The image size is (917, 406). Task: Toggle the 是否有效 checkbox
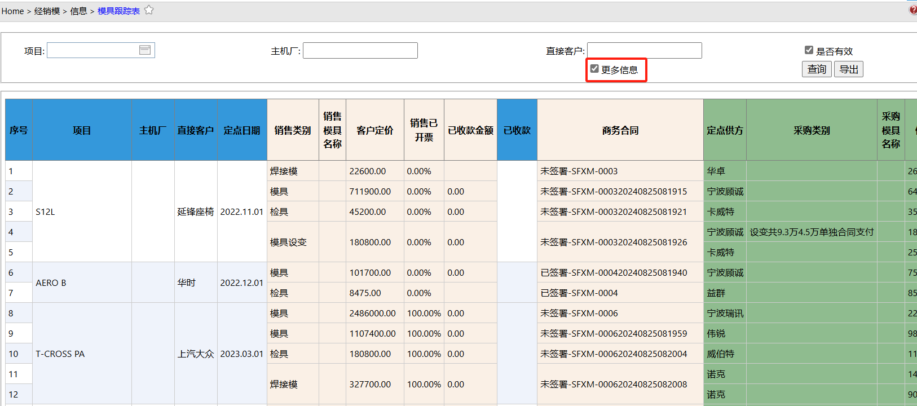pos(809,50)
